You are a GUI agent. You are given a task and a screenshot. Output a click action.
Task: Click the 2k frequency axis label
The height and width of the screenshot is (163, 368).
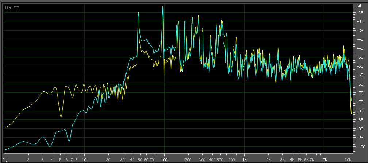(268, 160)
